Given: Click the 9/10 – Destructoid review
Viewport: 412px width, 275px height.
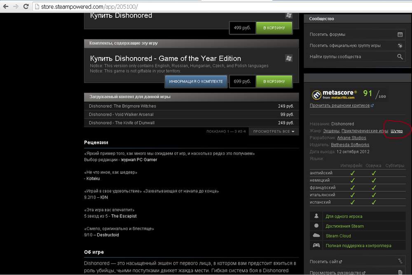Looking at the screenshot, I should [x=101, y=235].
